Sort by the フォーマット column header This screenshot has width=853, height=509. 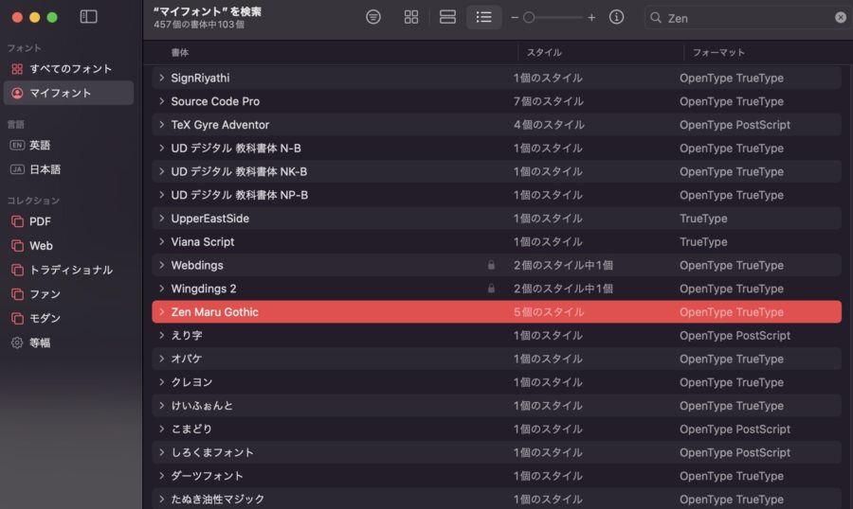point(718,53)
